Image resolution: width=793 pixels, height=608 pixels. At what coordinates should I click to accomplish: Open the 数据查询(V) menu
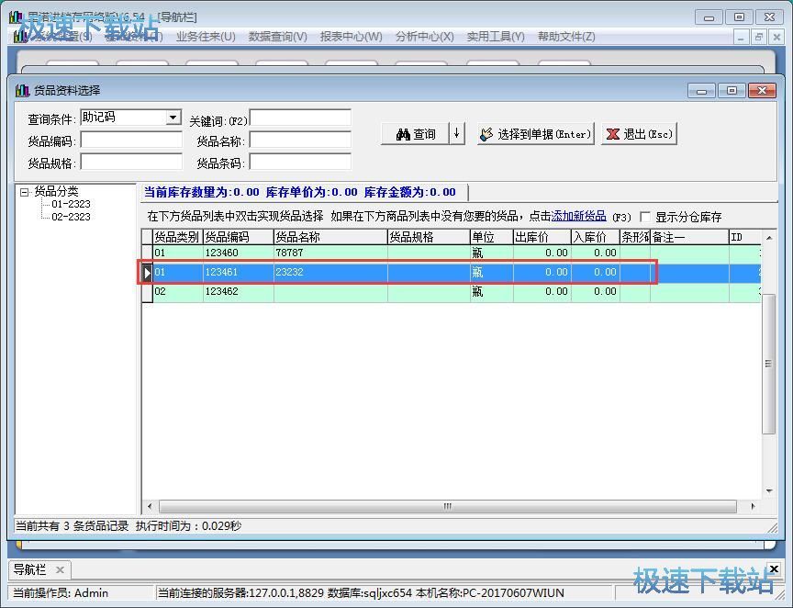click(278, 37)
